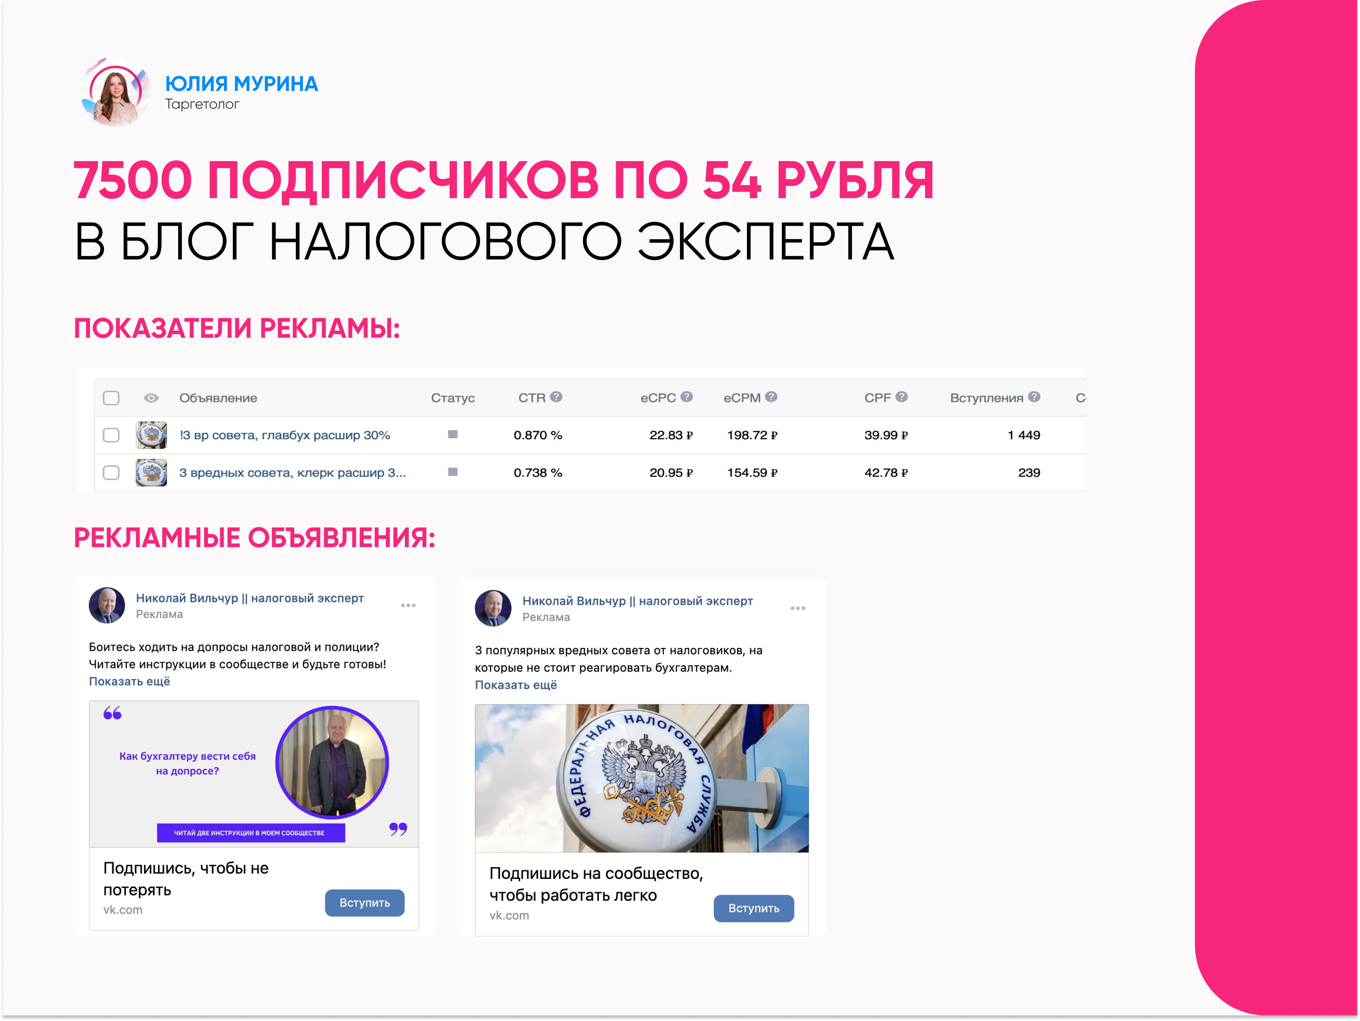The image size is (1360, 1021).
Task: Click the eCPM column header label
Action: point(742,398)
